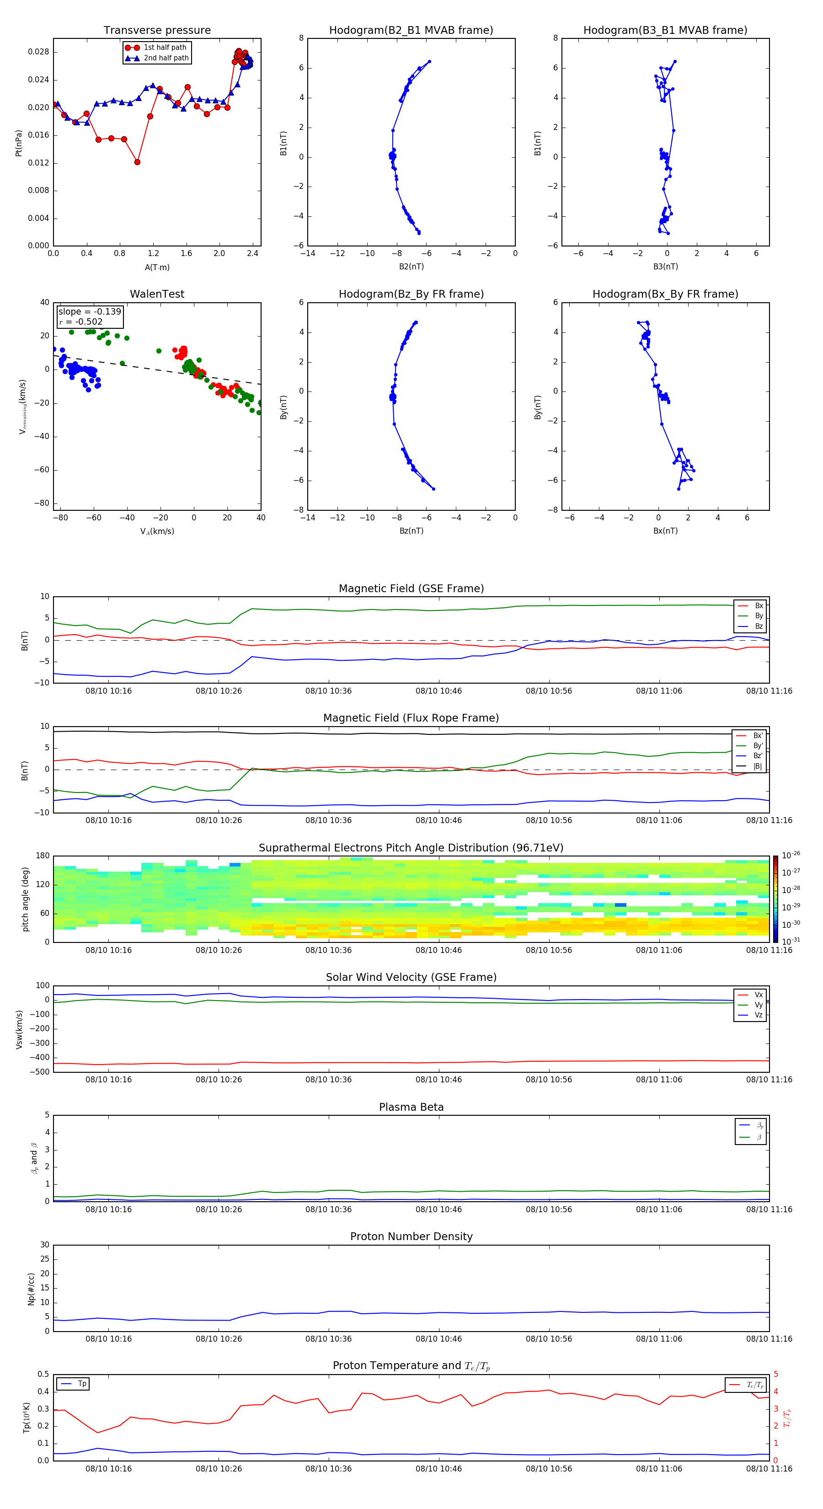This screenshot has height=1509, width=823.
Task: Click the 'A(T·m)' x-axis label
Action: 157,268
